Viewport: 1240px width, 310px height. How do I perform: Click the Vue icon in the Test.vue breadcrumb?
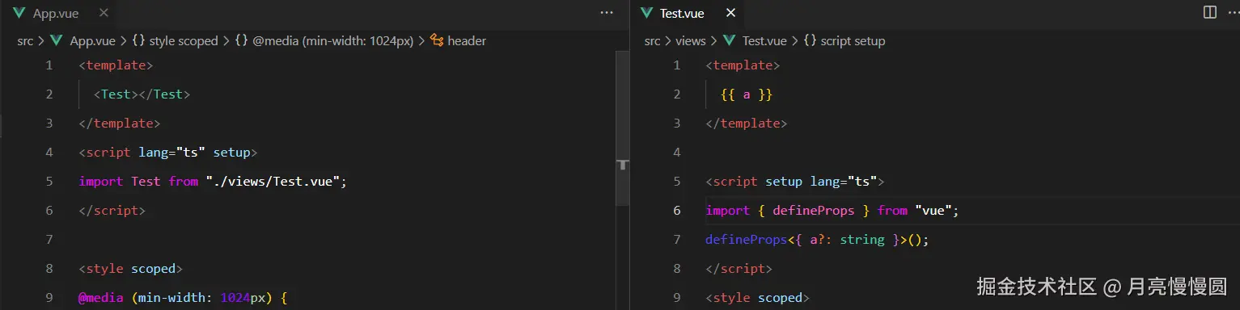click(729, 40)
